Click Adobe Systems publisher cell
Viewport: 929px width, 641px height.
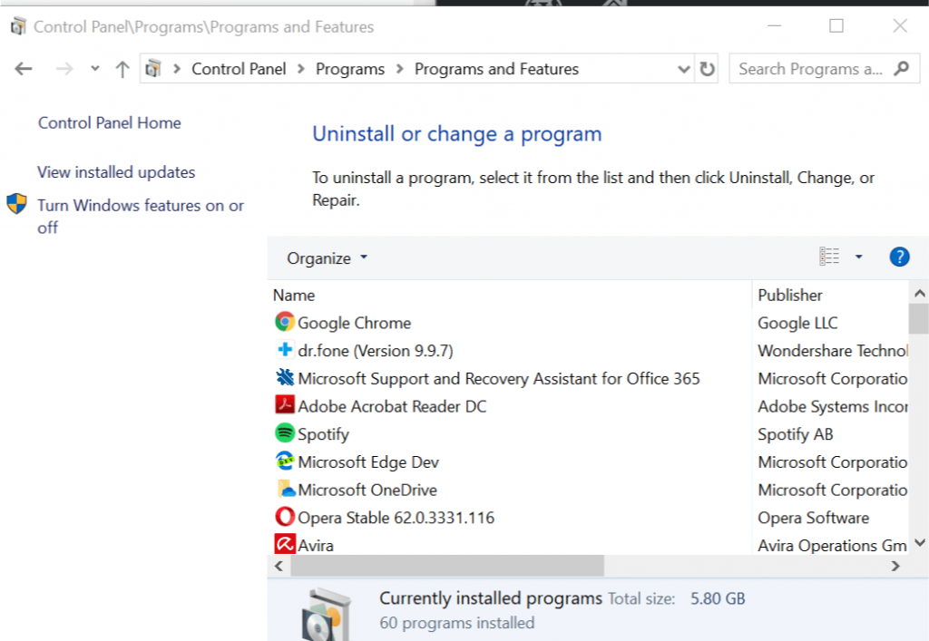tap(833, 406)
